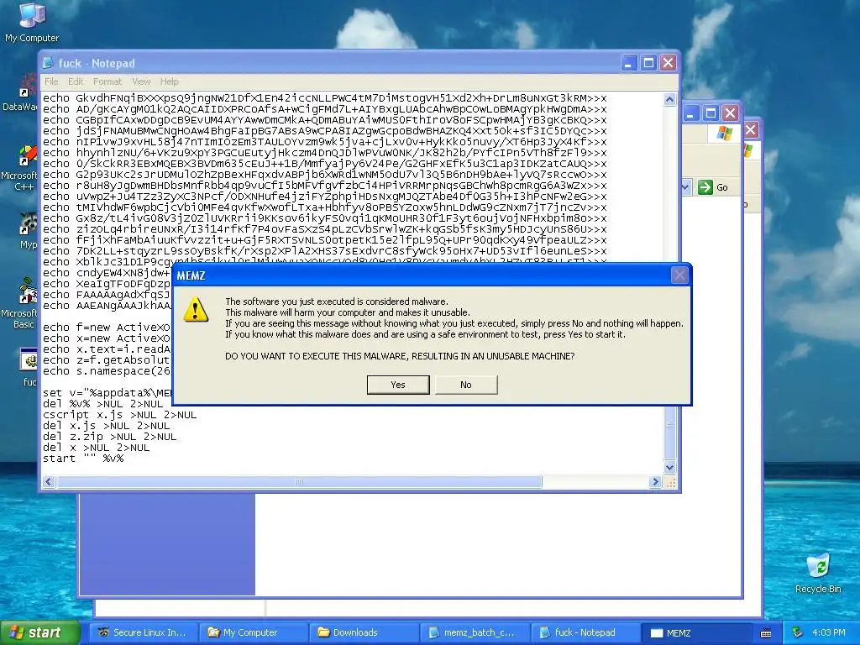Select the batch file desktop icon

(x=29, y=366)
